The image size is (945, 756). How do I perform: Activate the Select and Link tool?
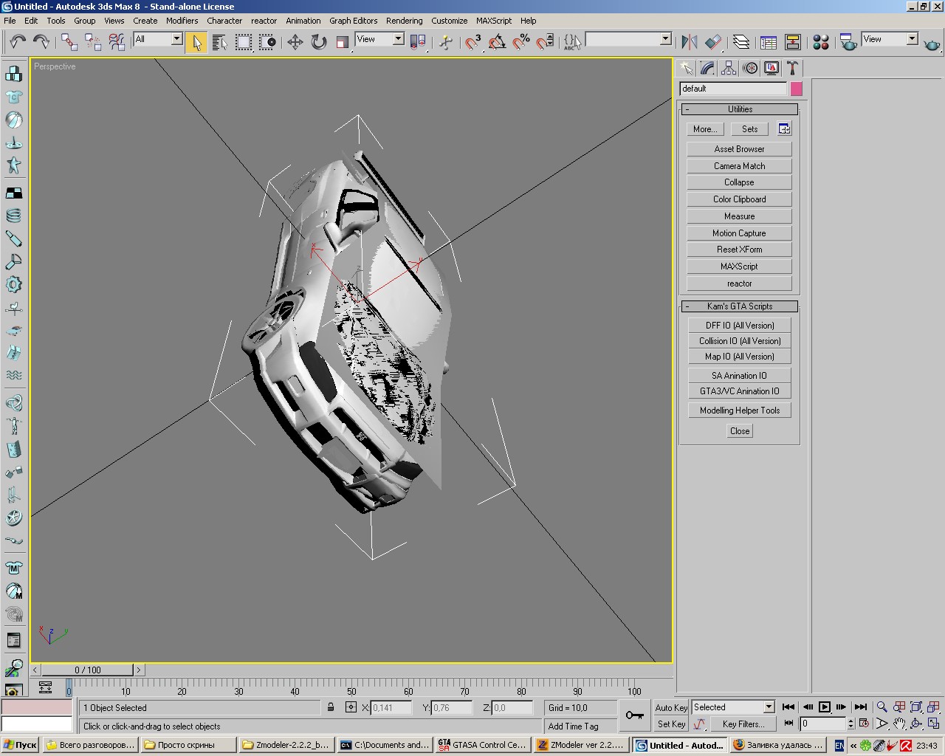[69, 41]
